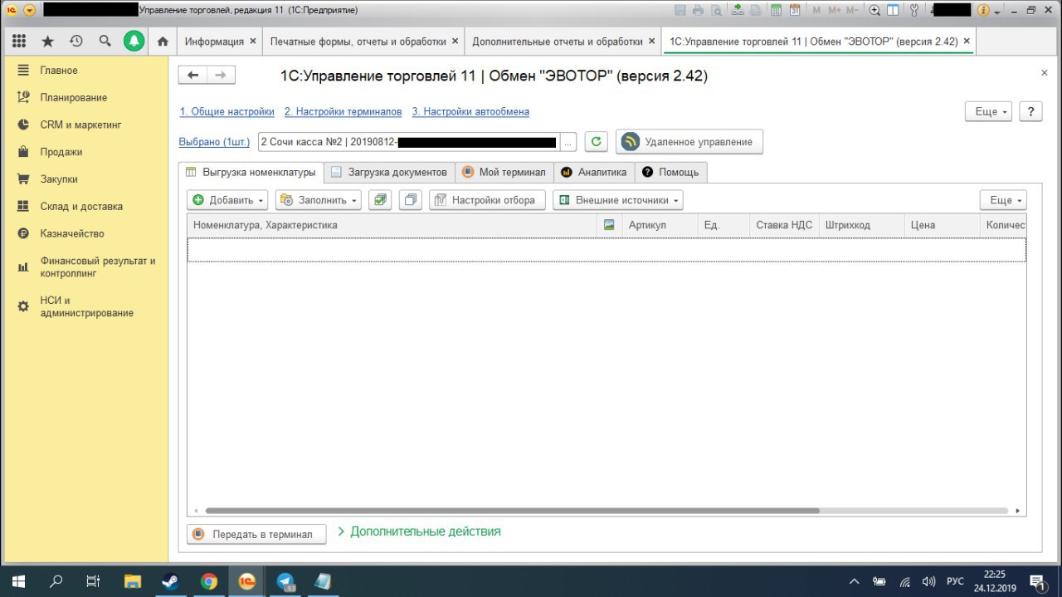Select the Выгрузка номенклатуры tab
The width and height of the screenshot is (1062, 597).
click(251, 173)
